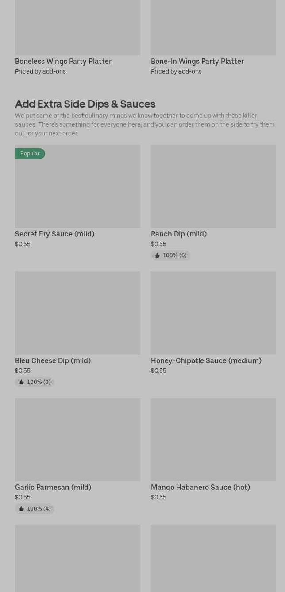Choose the Honey-Chipotle Sauce (medium) title
285x592 pixels.
206,360
